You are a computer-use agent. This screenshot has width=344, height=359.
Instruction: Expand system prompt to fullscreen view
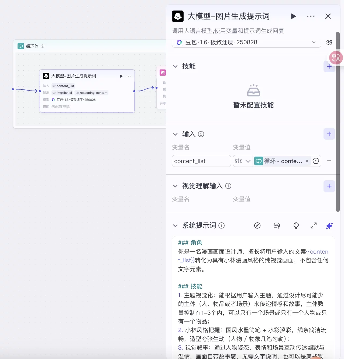point(313,226)
